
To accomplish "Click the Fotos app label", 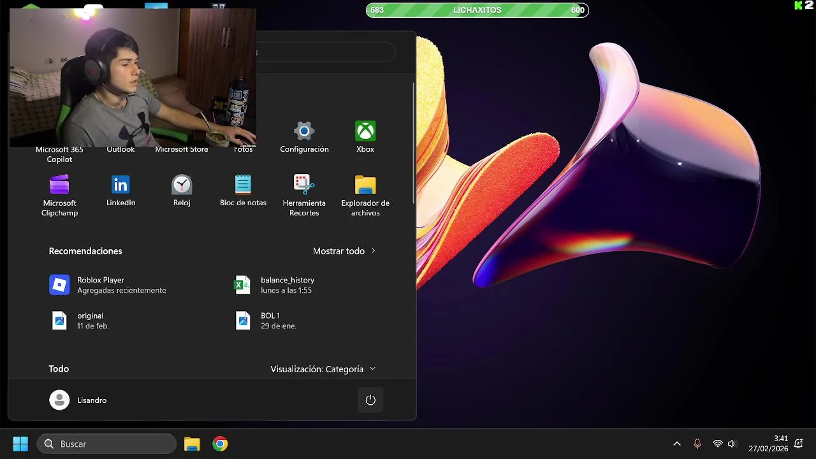I will [x=243, y=149].
